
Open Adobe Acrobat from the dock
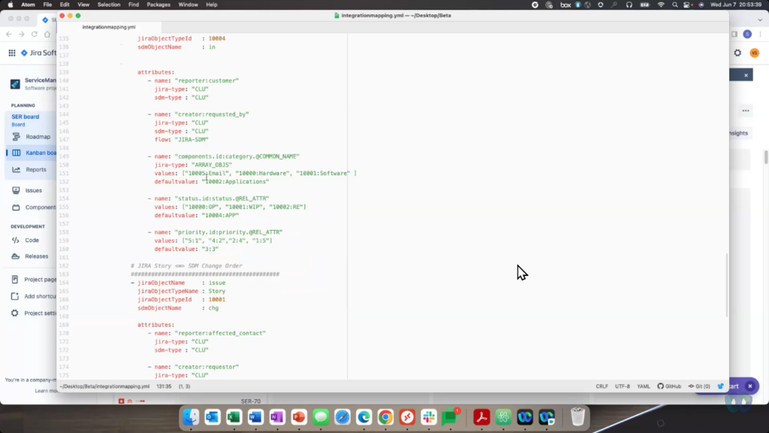(x=481, y=417)
